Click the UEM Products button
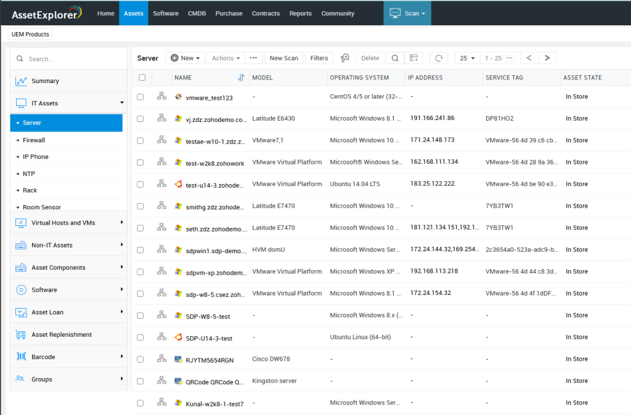 (x=30, y=34)
